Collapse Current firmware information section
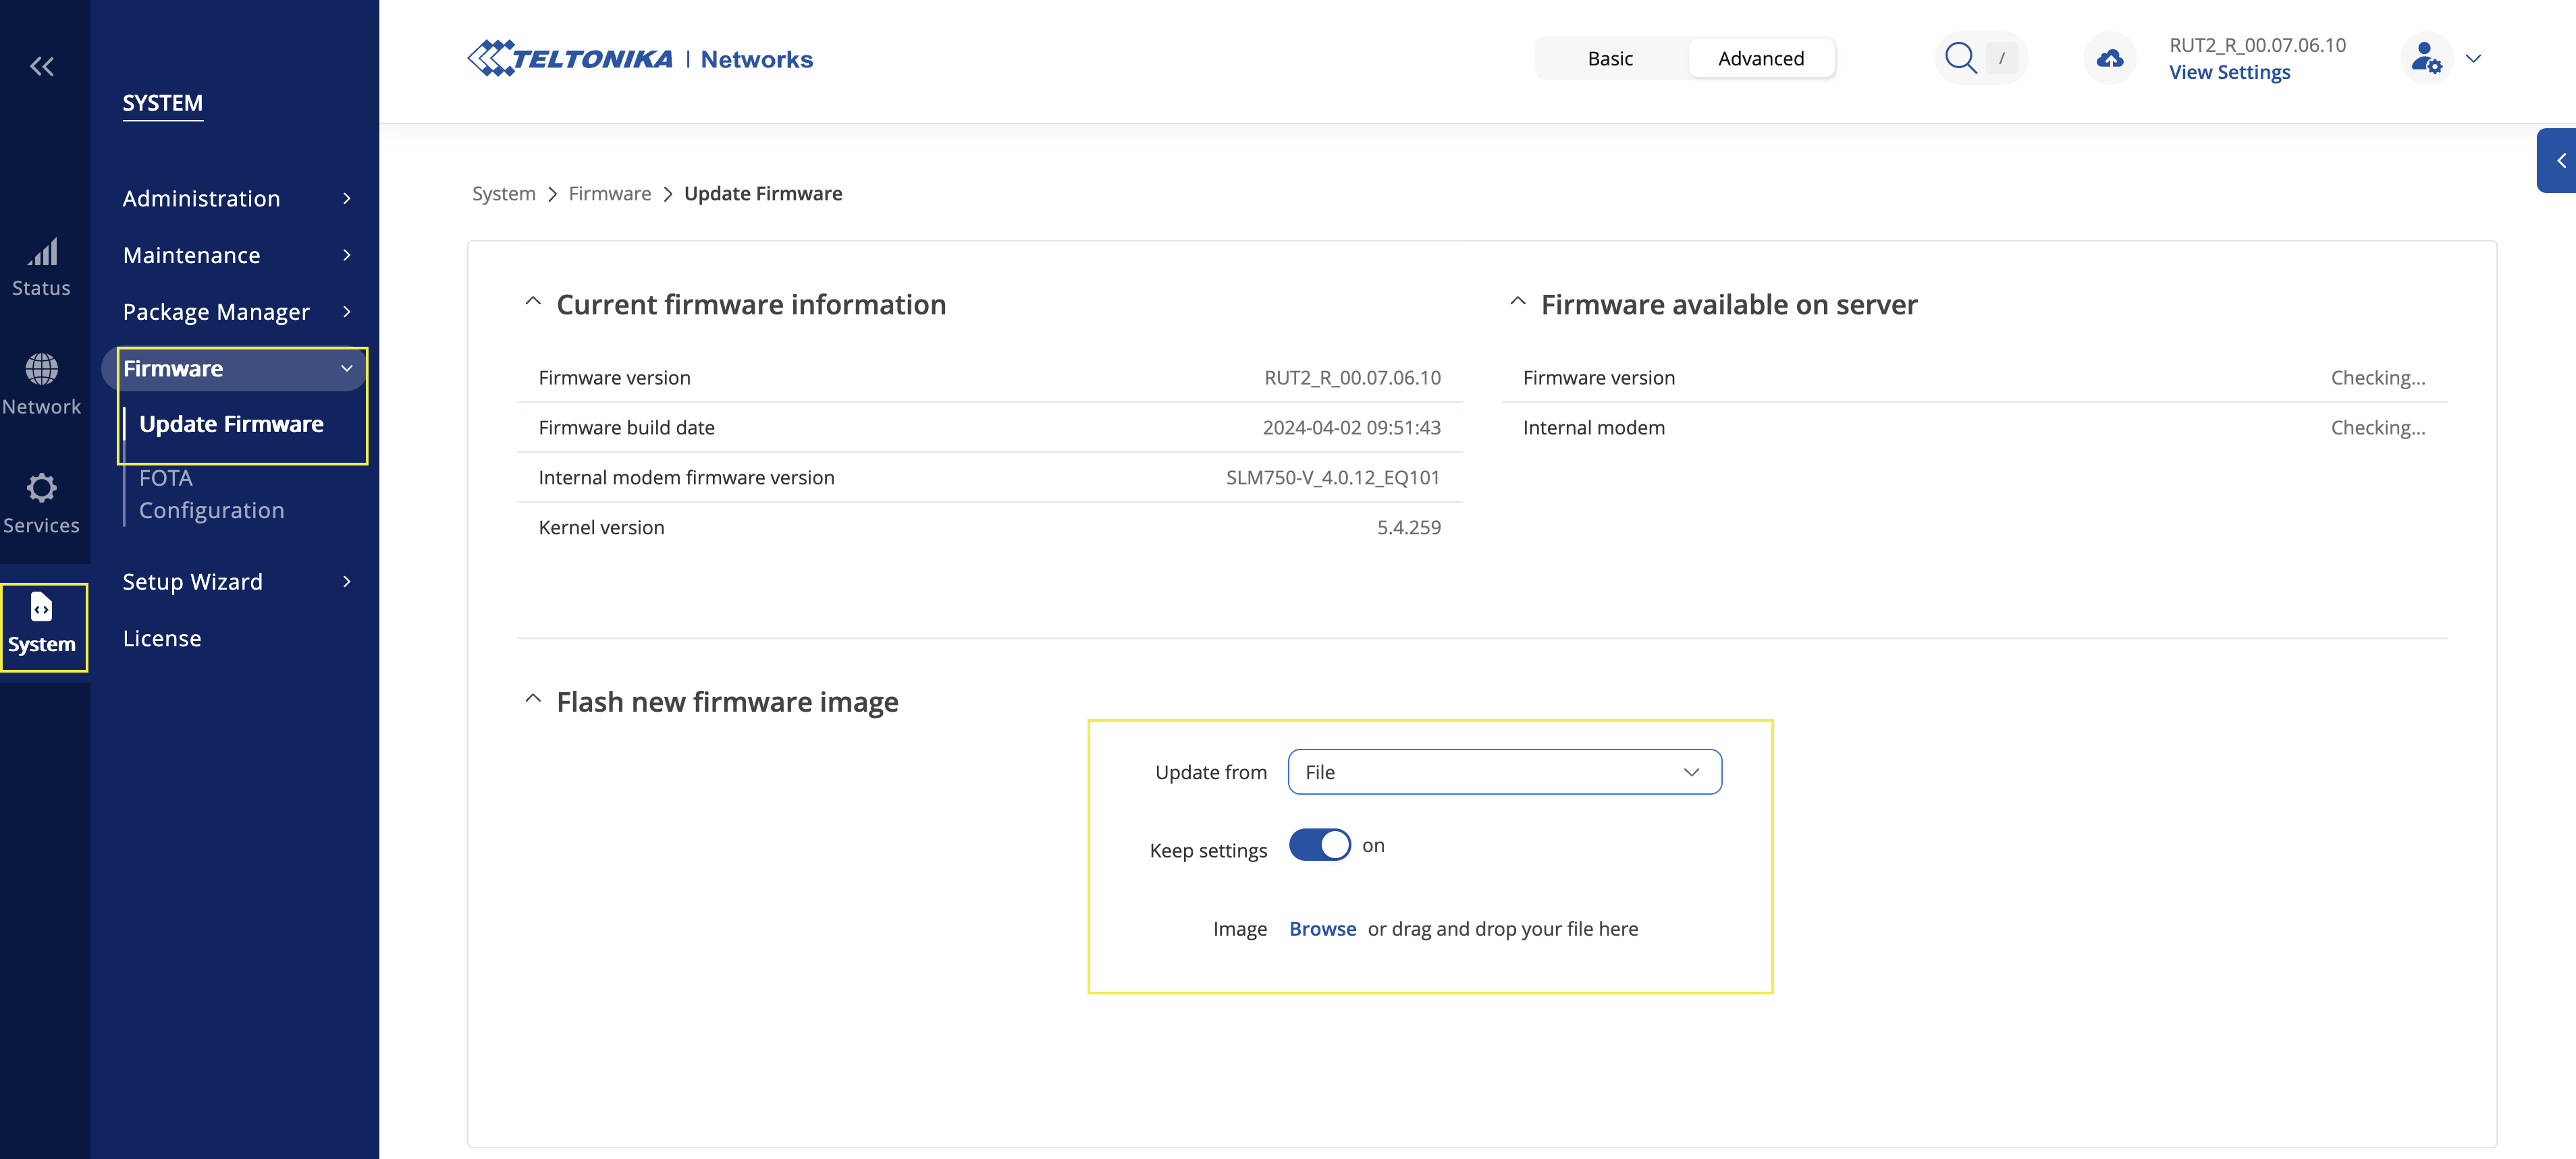Viewport: 2576px width, 1159px height. (x=533, y=303)
